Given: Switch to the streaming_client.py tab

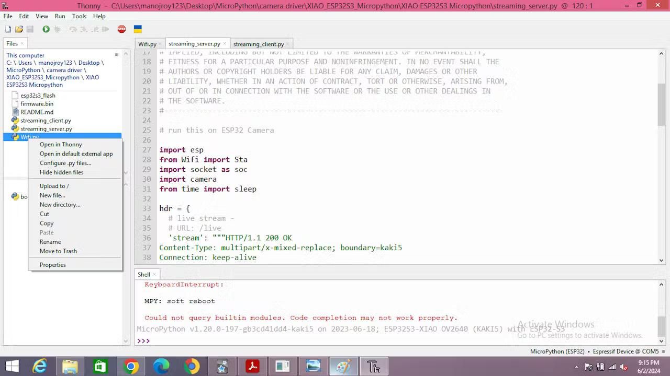Looking at the screenshot, I should [x=260, y=44].
